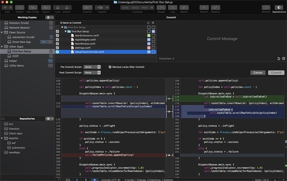This screenshot has height=181, width=287.
Task: Uncheck SetupViewController.swift commit checkbox
Action: 57,52
